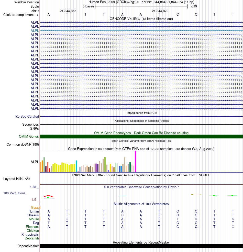Click the faded T mismatch in Mouse row

tap(178, 219)
